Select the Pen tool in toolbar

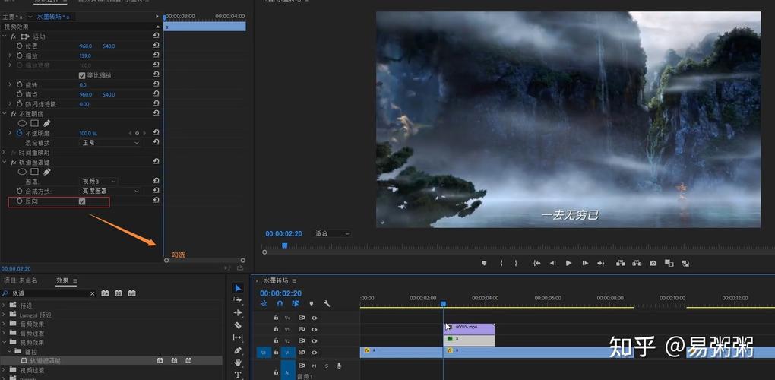[x=238, y=350]
